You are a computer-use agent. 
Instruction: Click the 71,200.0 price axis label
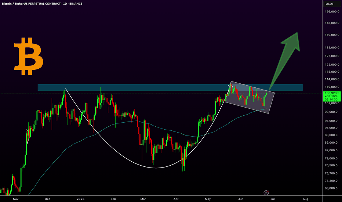[332, 181]
